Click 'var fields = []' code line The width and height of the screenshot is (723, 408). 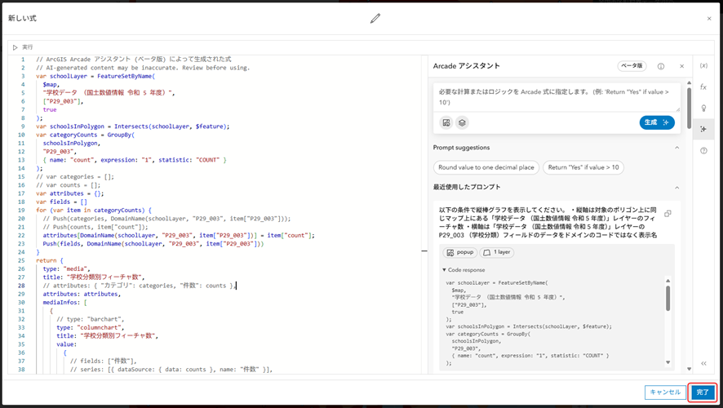click(x=61, y=202)
